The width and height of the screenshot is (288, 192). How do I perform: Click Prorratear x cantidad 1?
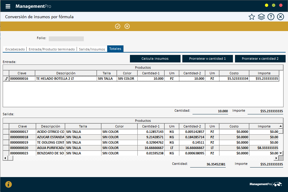pyautogui.click(x=207, y=59)
